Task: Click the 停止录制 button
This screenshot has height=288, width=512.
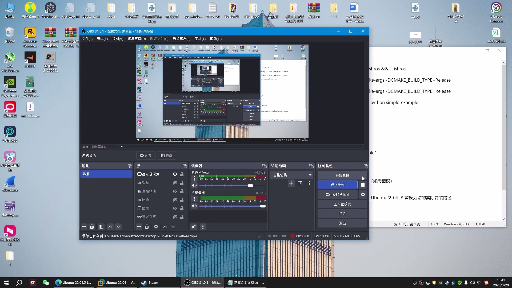Action: coord(337,185)
